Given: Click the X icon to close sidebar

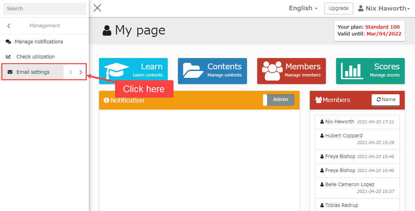Looking at the screenshot, I should tap(97, 8).
